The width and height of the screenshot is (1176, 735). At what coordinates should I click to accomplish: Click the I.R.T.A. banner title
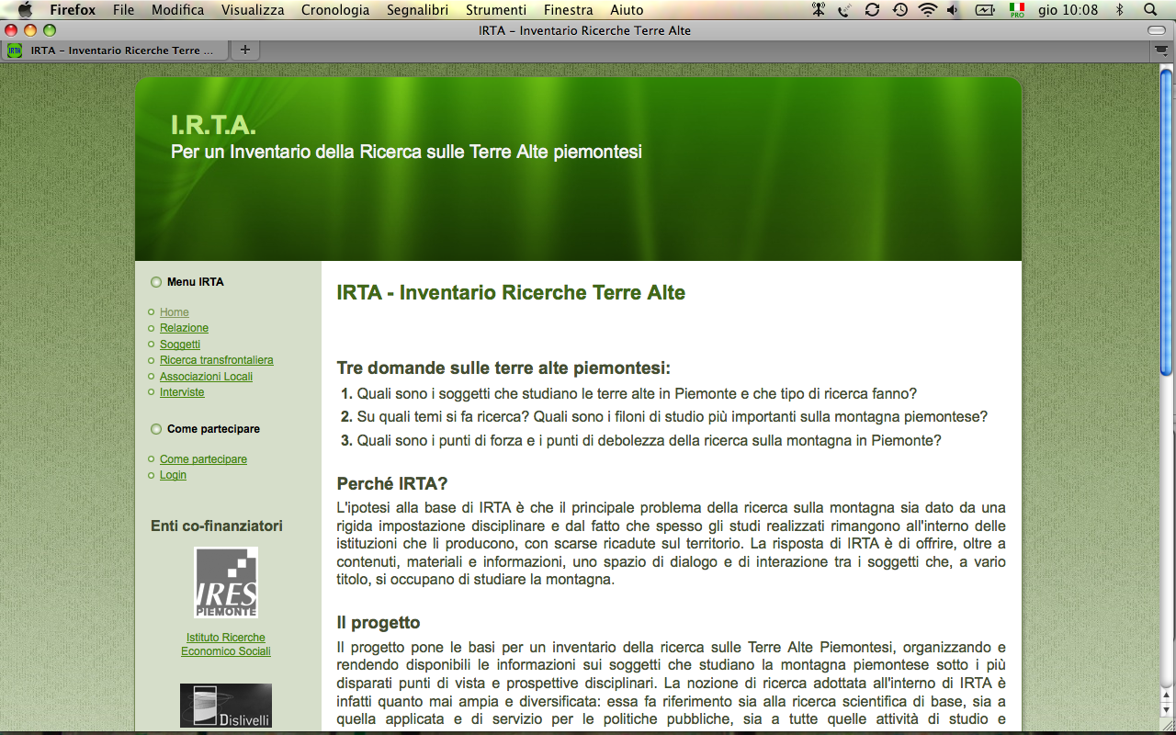[213, 126]
